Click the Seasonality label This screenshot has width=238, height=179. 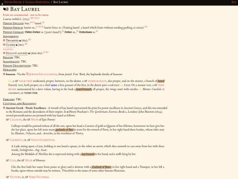11,61
